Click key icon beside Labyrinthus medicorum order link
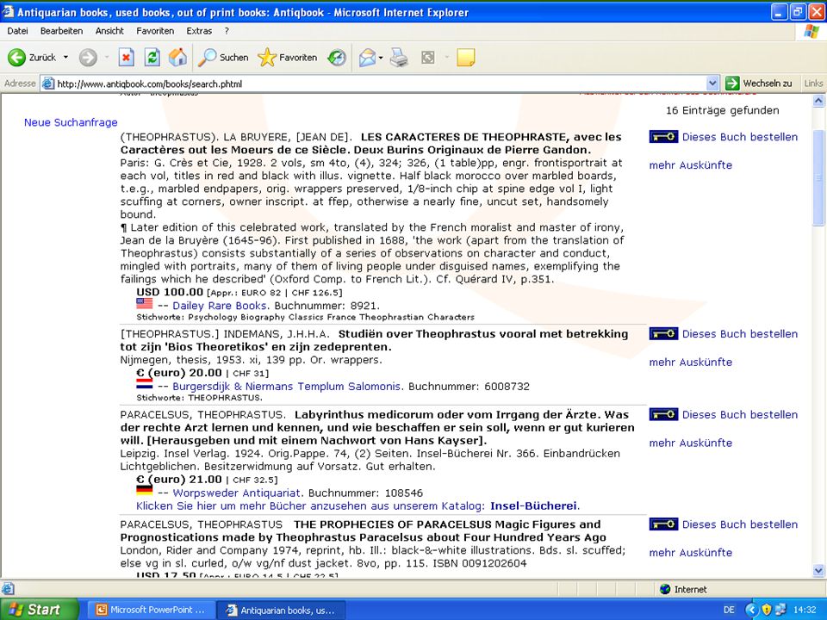 click(663, 415)
